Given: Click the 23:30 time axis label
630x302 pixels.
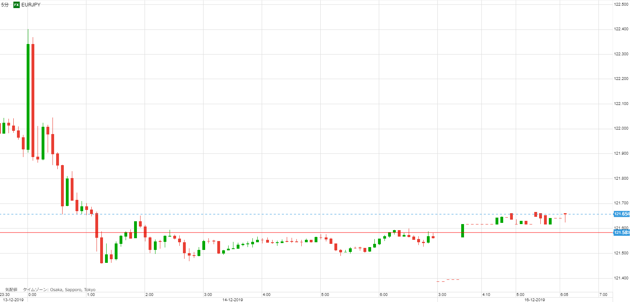Looking at the screenshot, I should (5, 295).
